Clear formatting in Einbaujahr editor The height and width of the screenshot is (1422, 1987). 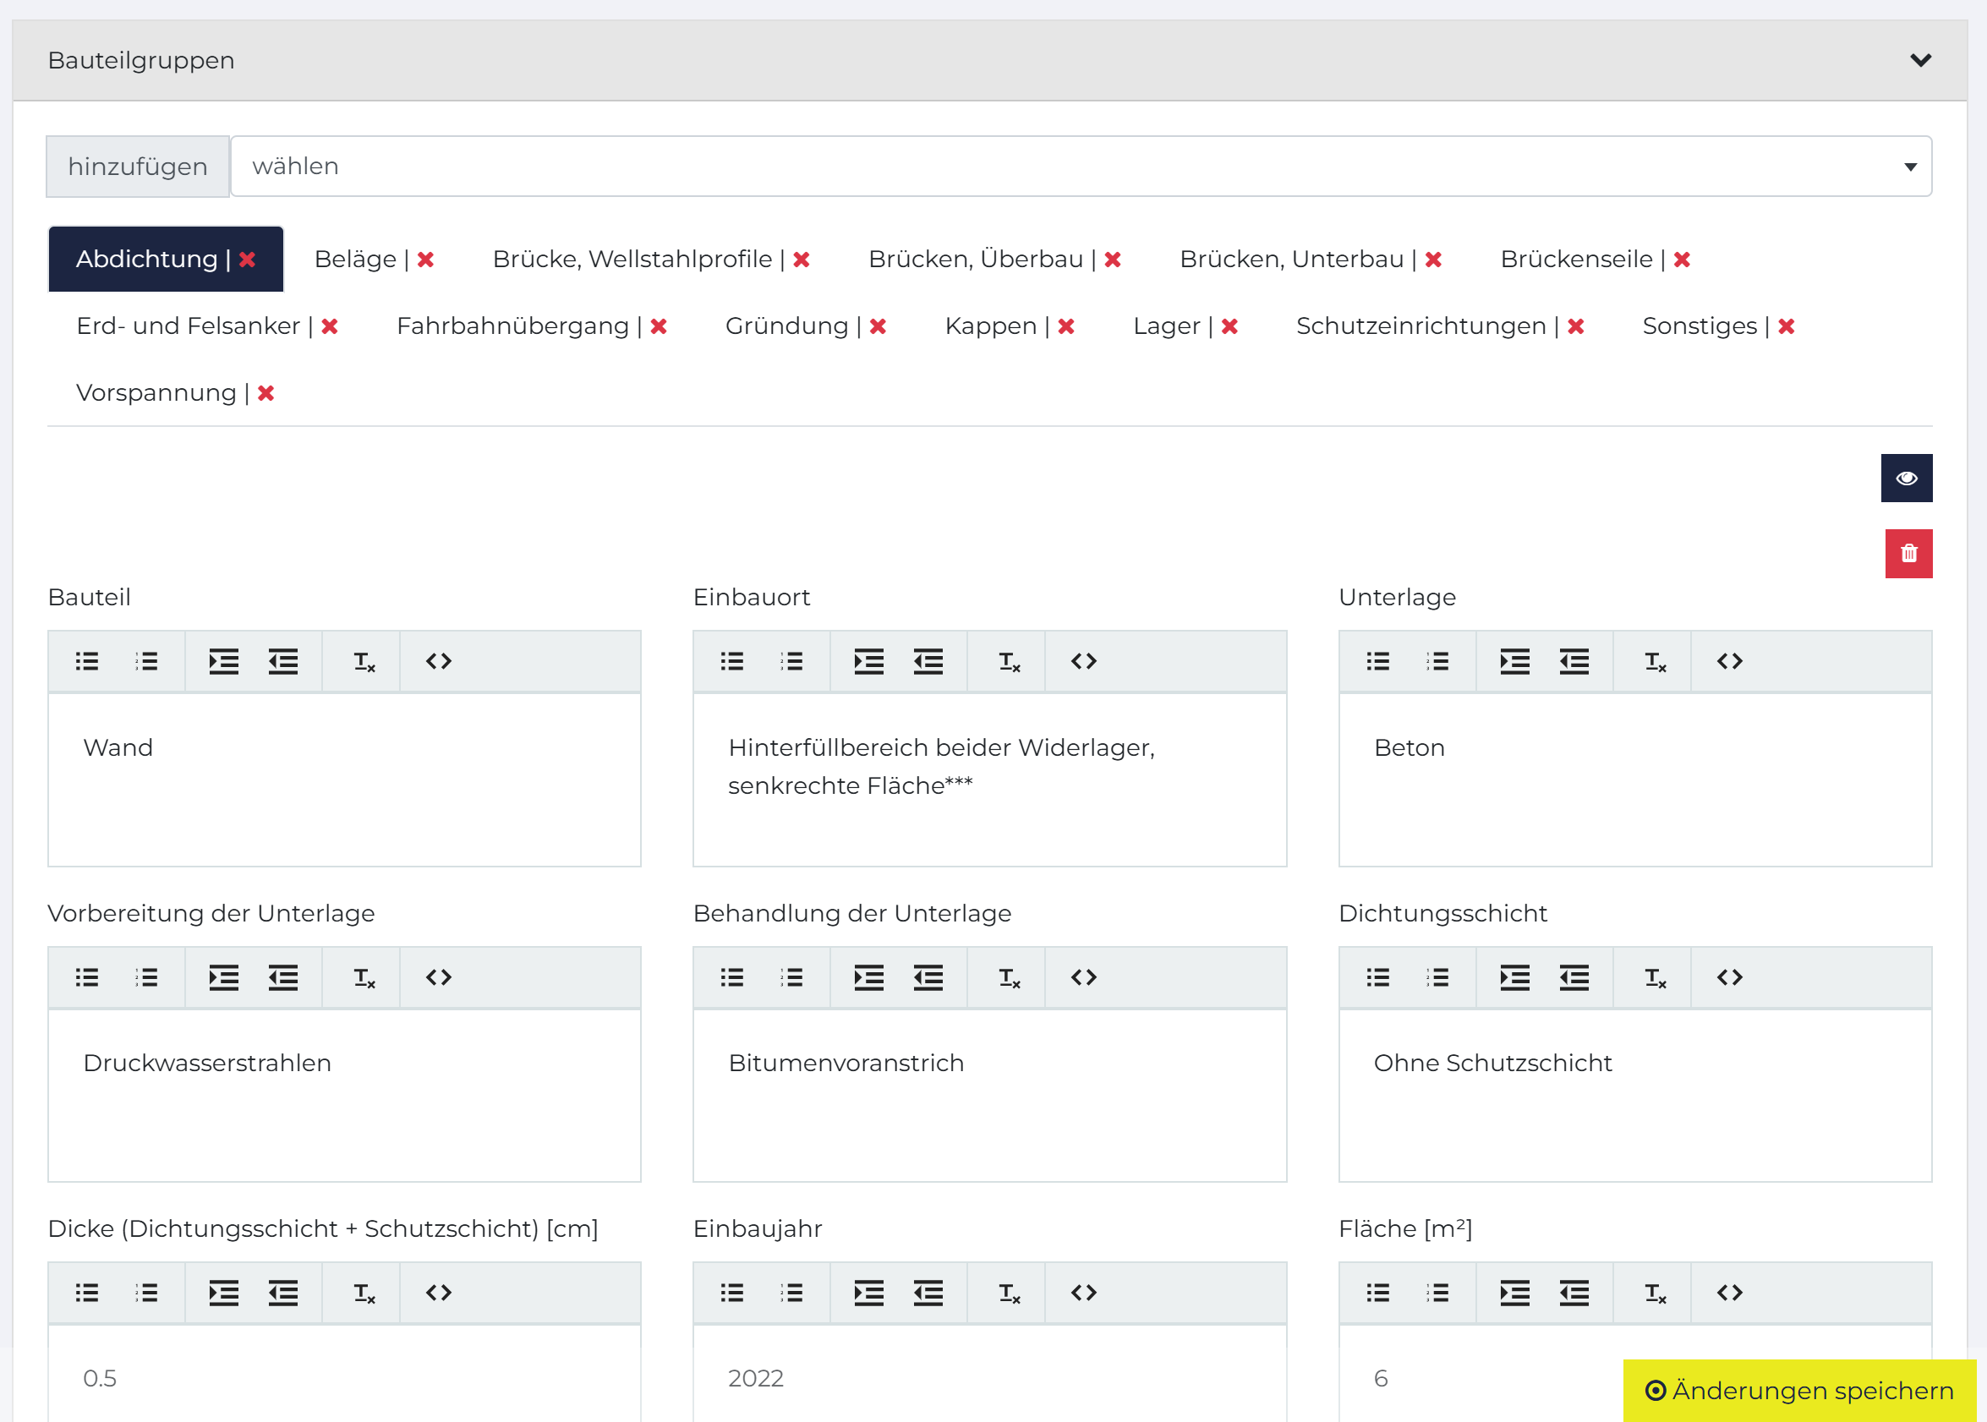click(x=1010, y=1293)
